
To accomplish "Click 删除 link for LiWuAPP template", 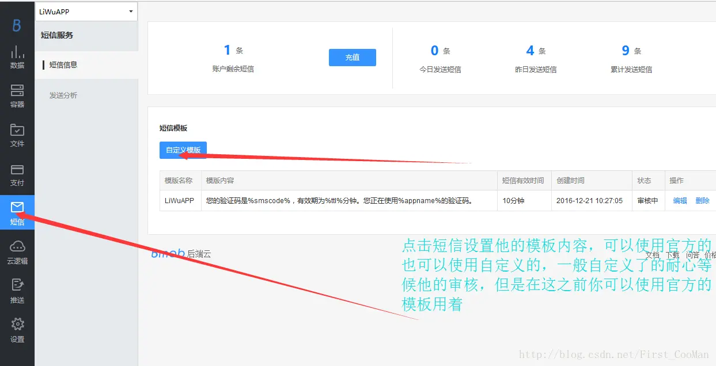I will [x=702, y=201].
